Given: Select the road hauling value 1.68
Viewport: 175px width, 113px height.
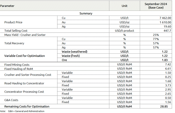Looking at the screenshot, I should coord(168,81).
